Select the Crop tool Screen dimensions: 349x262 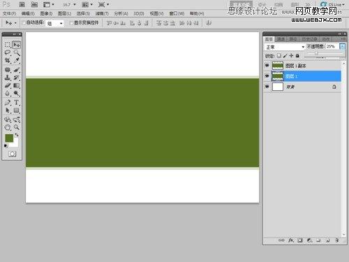(x=8, y=61)
